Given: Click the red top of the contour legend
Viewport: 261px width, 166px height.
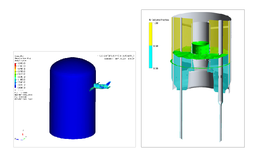Looking at the screenshot, I should point(15,65).
